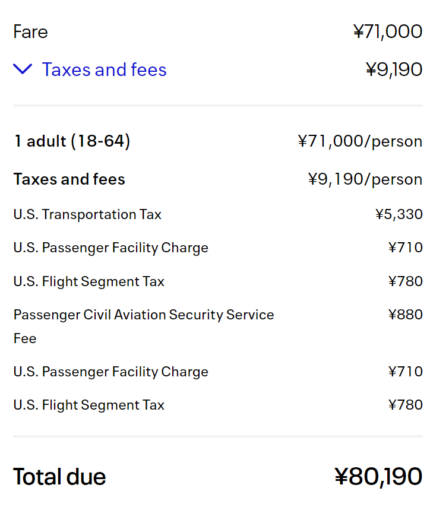Viewport: 430px width, 507px height.
Task: Select the second U.S. Passenger Facility Charge
Action: [x=111, y=372]
